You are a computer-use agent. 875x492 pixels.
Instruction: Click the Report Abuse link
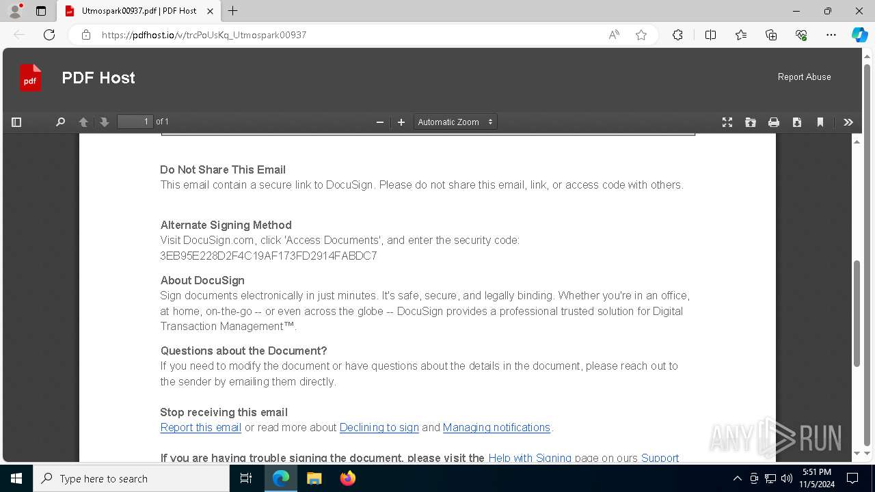click(804, 77)
